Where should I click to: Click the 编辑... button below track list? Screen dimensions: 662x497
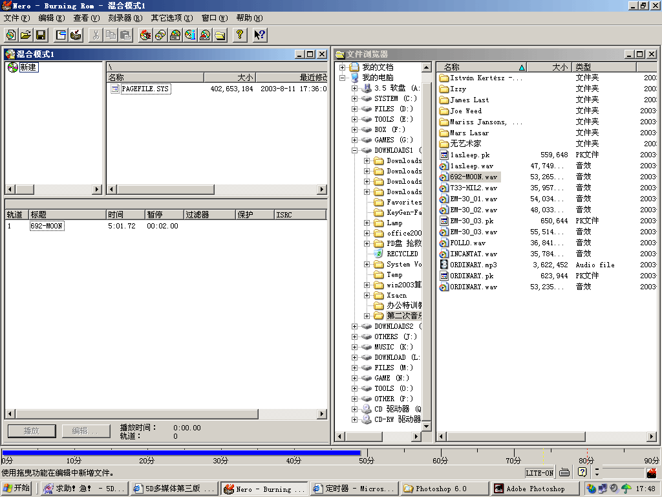(x=86, y=430)
